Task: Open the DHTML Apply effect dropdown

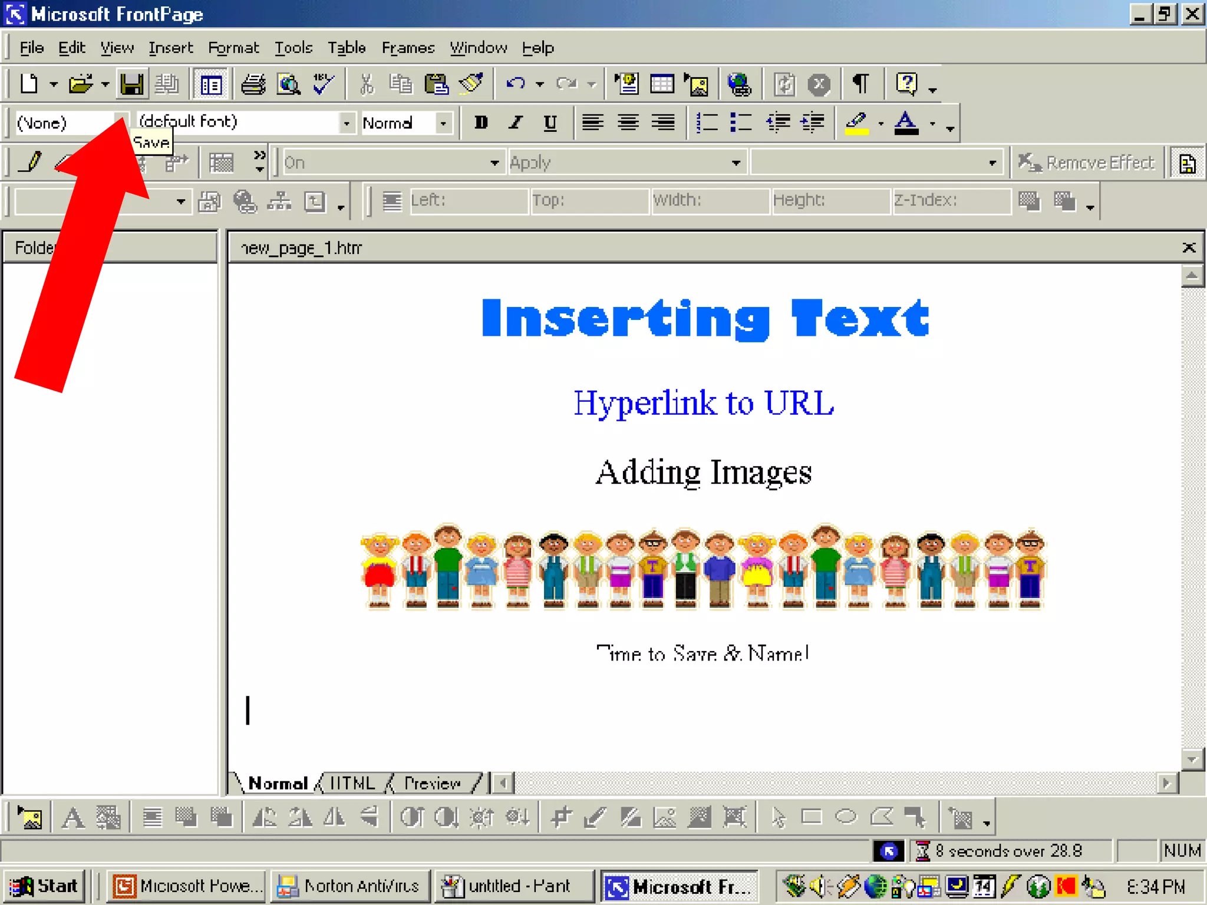Action: pos(736,163)
